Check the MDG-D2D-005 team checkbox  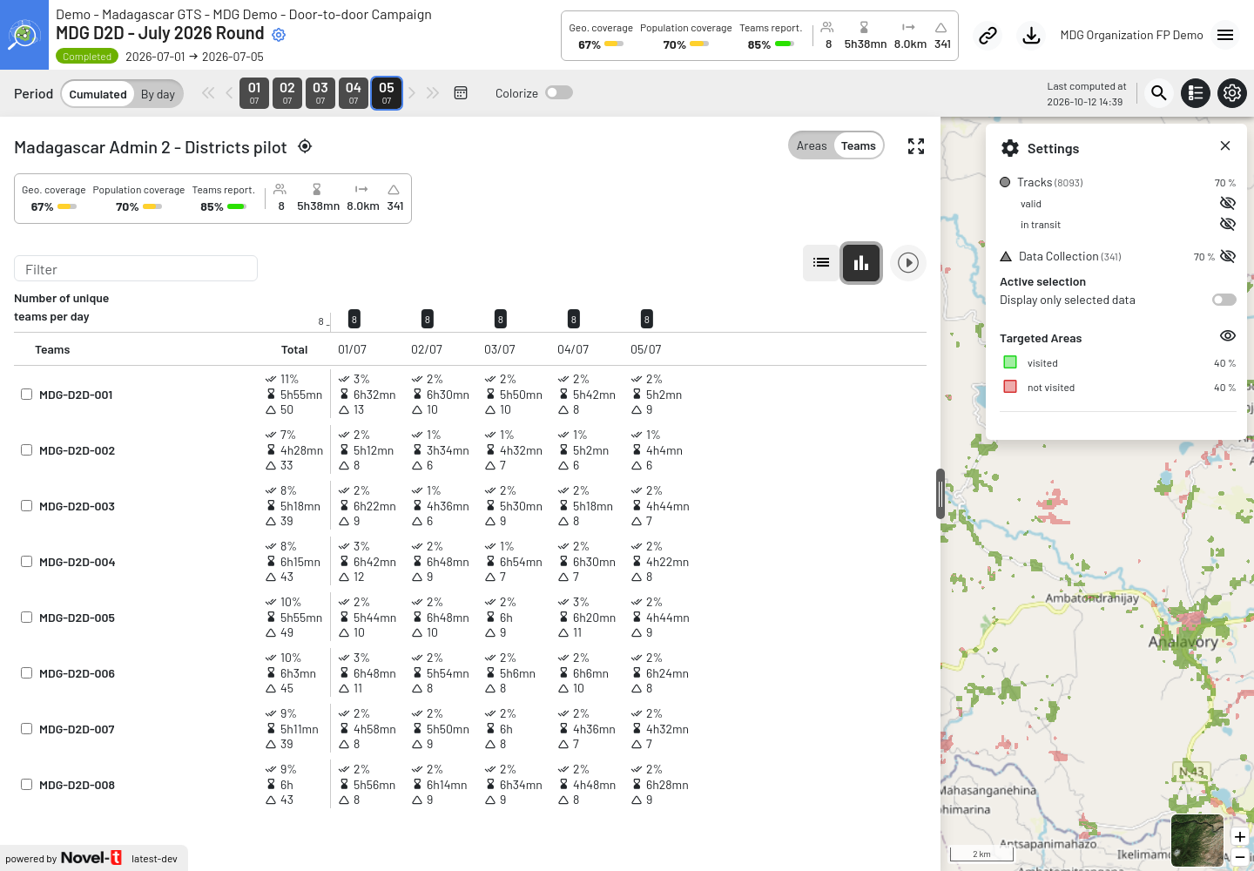click(27, 618)
